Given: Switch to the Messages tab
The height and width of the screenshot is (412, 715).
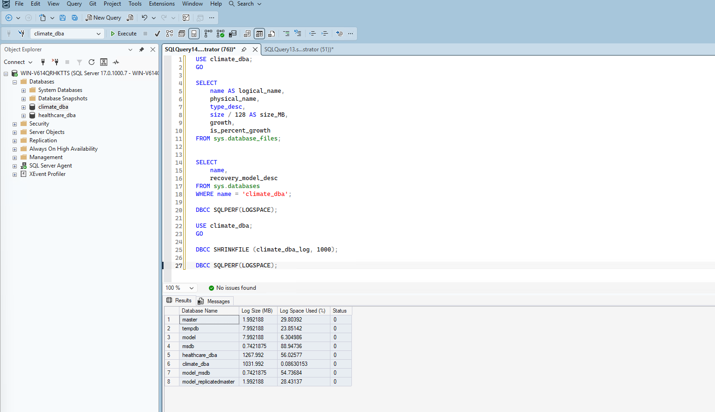Looking at the screenshot, I should pyautogui.click(x=214, y=301).
